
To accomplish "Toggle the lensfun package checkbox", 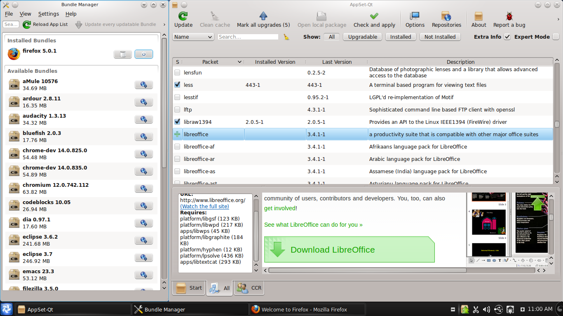I will pos(177,72).
